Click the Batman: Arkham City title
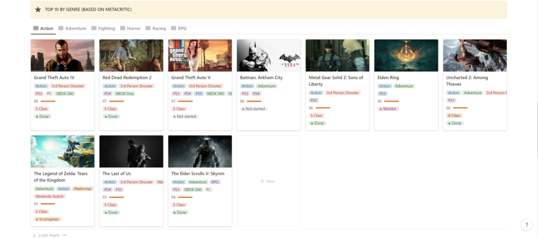This screenshot has width=538, height=238. click(x=261, y=78)
